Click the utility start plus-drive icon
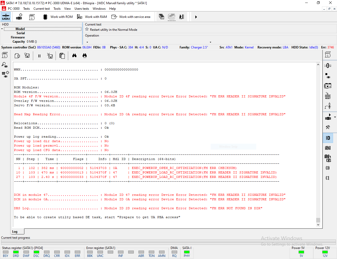337x259 pixels. (19, 17)
